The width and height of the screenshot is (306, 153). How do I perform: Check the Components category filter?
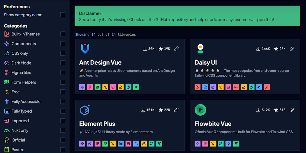[x=63, y=44]
